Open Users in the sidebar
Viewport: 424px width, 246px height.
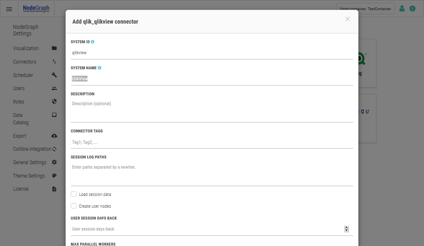19,88
